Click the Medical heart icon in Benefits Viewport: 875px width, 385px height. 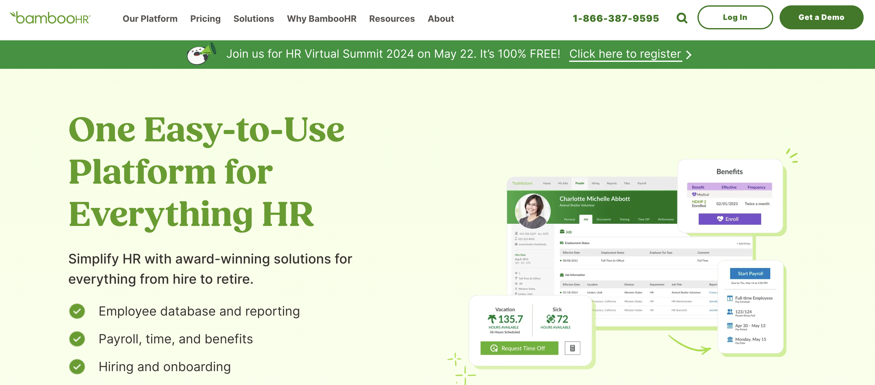pyautogui.click(x=694, y=194)
